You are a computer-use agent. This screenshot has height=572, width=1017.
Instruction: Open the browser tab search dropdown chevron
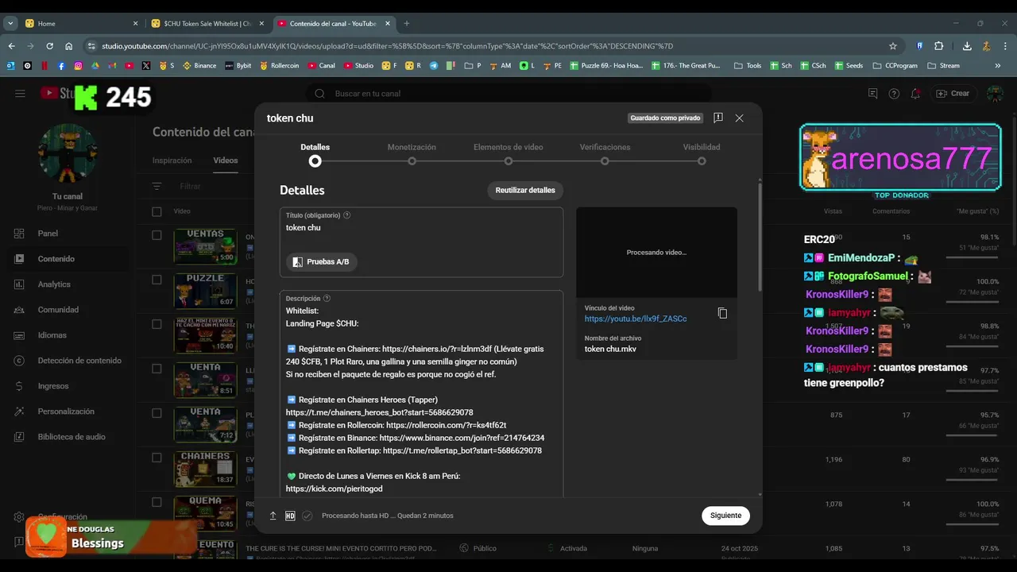coord(10,24)
